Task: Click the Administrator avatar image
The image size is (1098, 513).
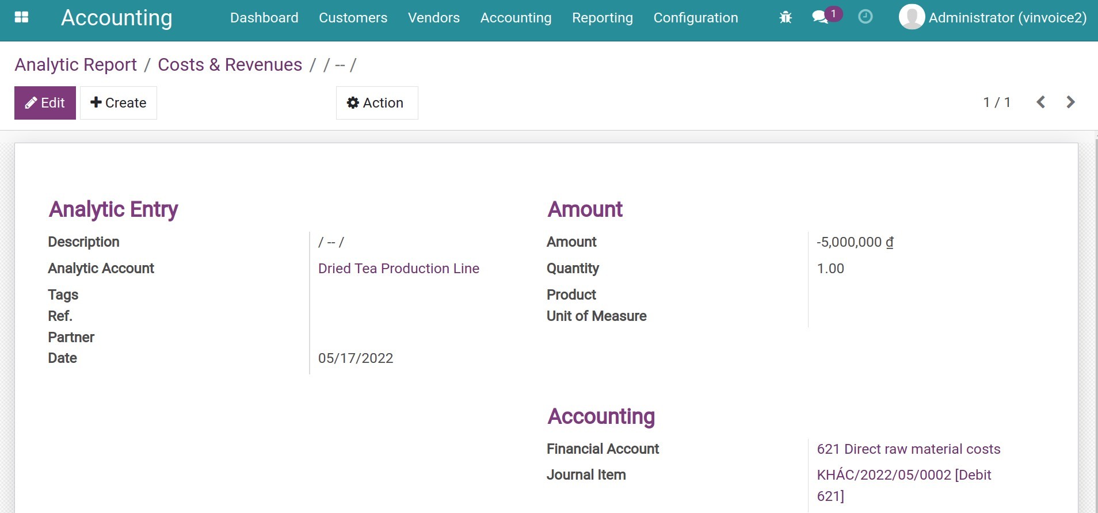Action: 912,17
